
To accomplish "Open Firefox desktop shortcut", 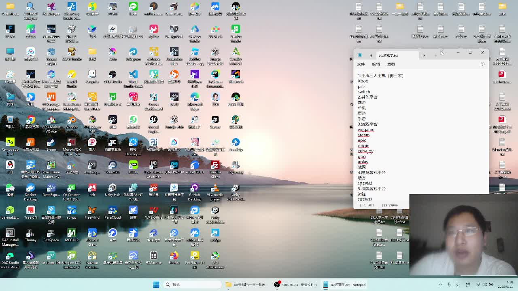I will [174, 258].
